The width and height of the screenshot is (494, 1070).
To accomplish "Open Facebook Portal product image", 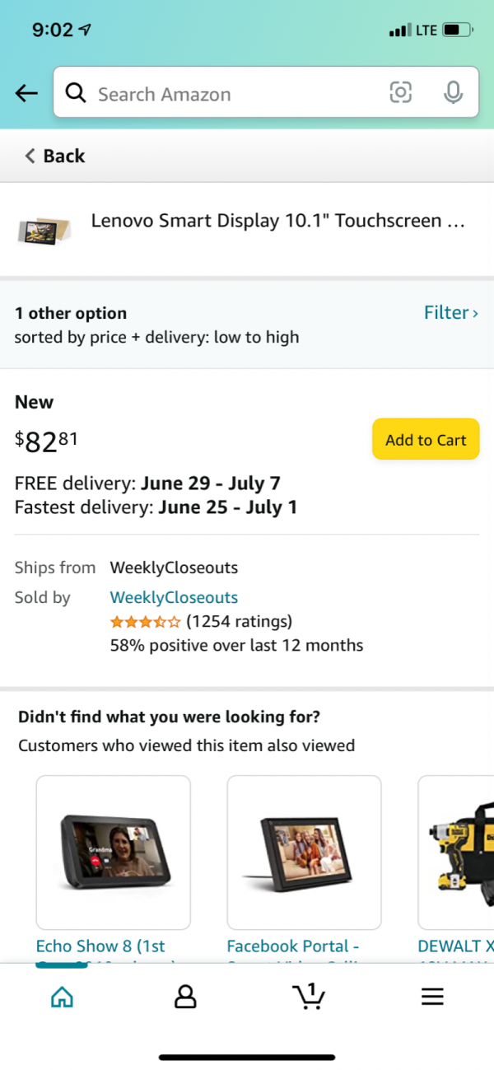I will 305,853.
